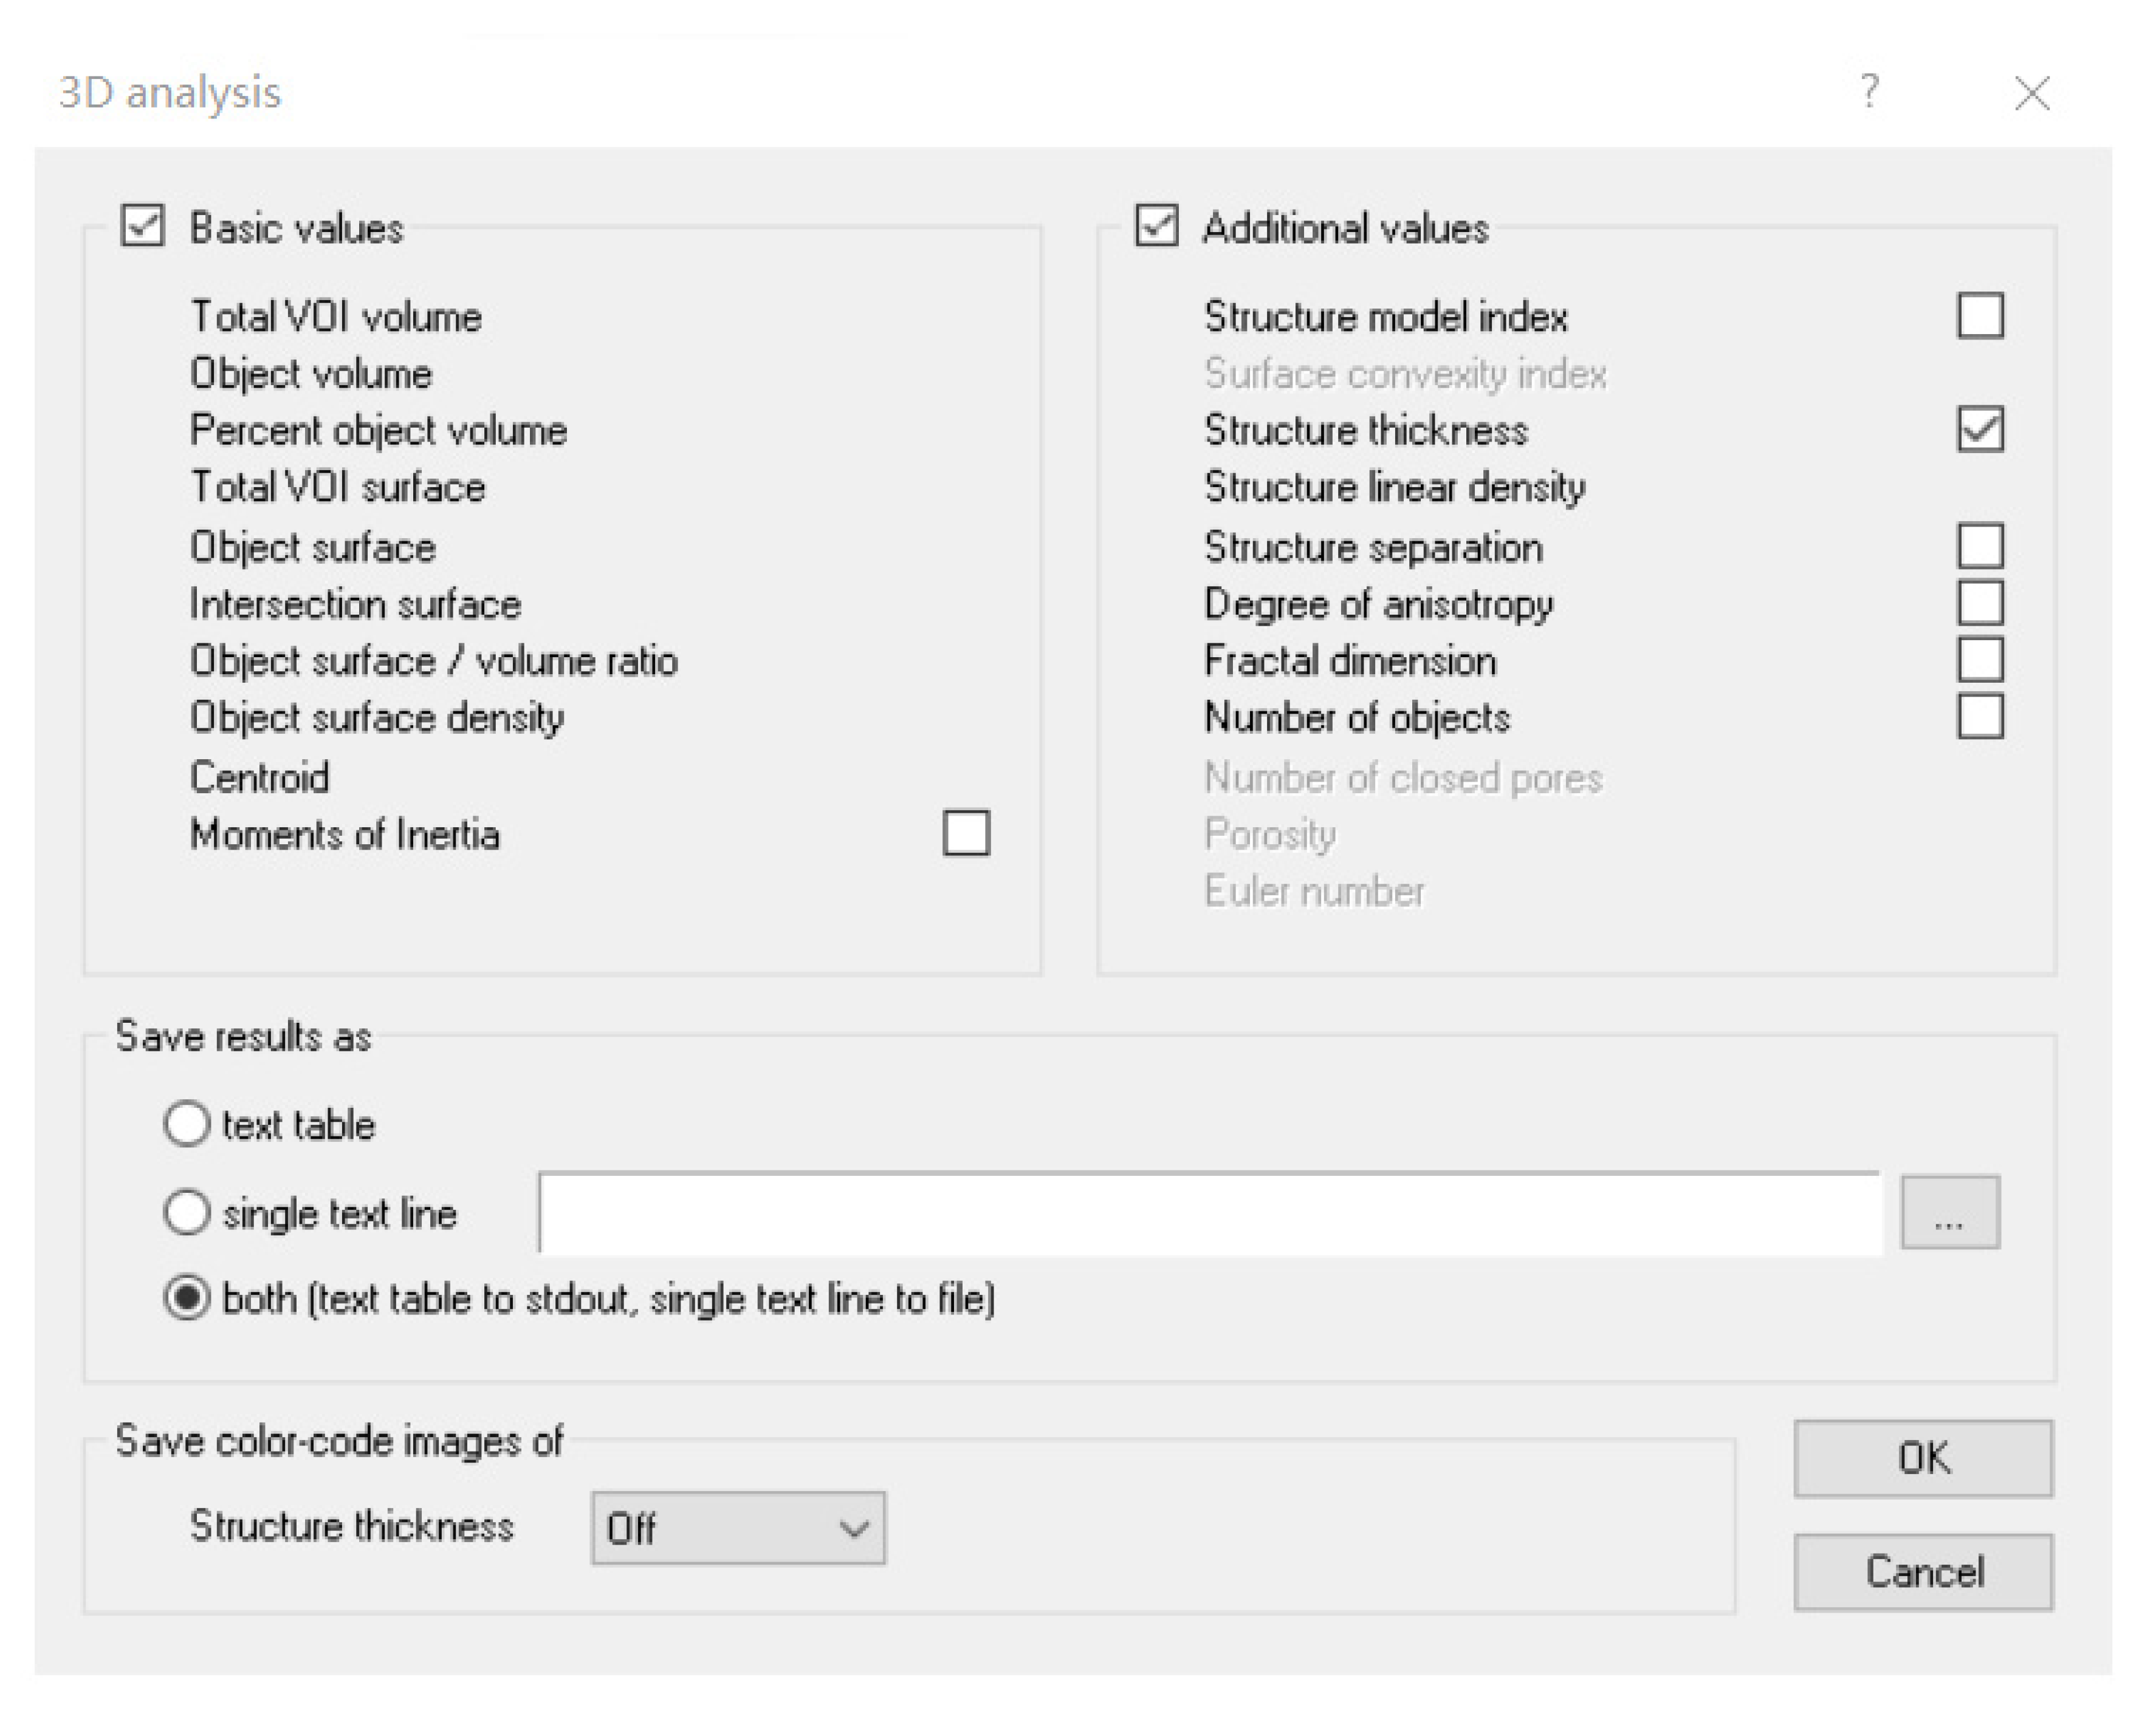2156x1711 pixels.
Task: Check the Degree of anisotropy box
Action: [1979, 604]
